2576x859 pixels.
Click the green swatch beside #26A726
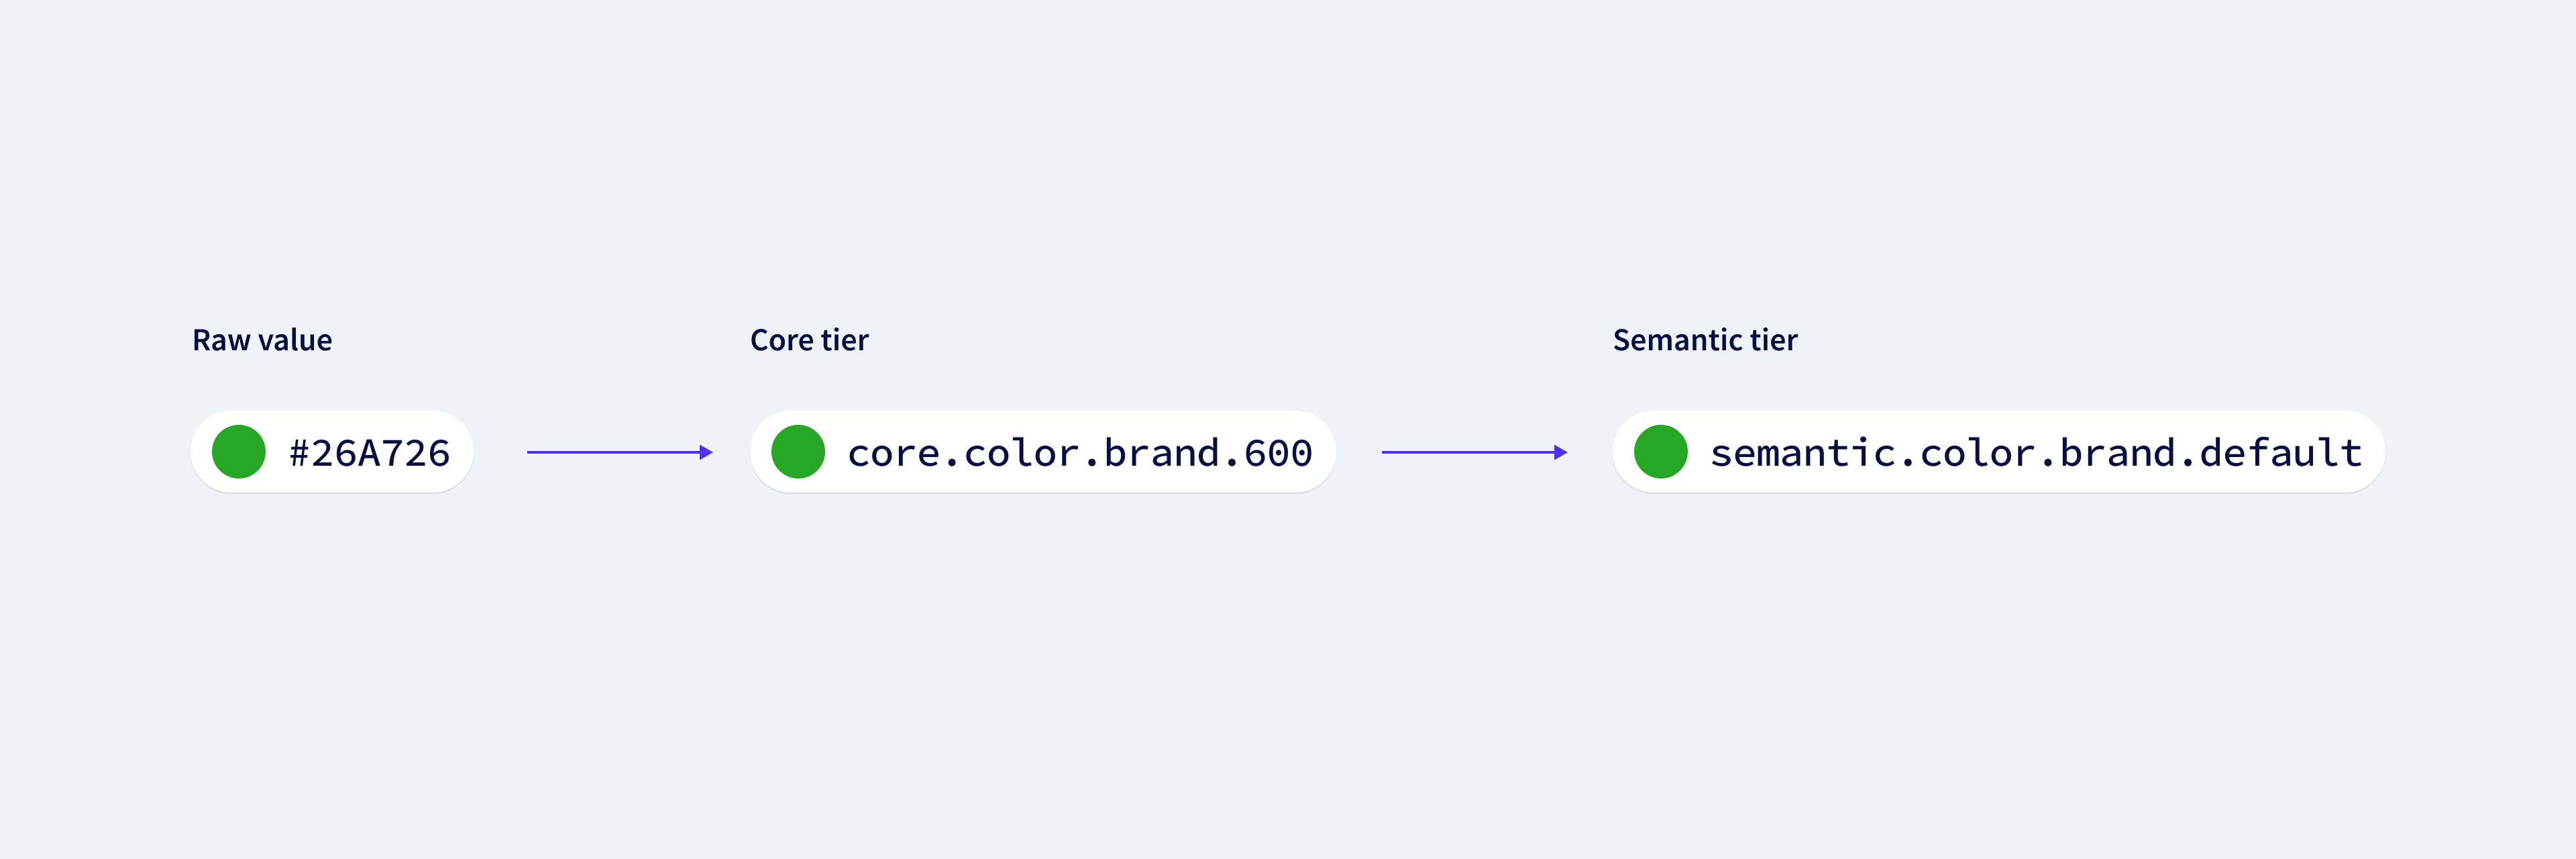(239, 452)
